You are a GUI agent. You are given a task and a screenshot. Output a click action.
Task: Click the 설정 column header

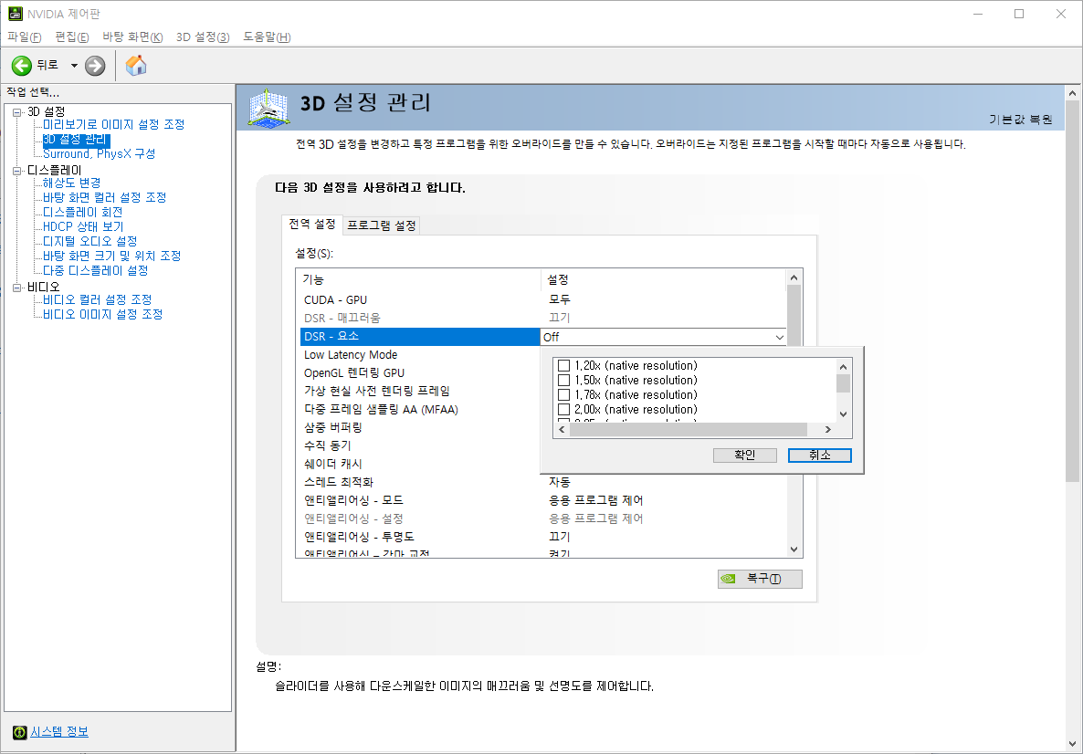tap(664, 279)
